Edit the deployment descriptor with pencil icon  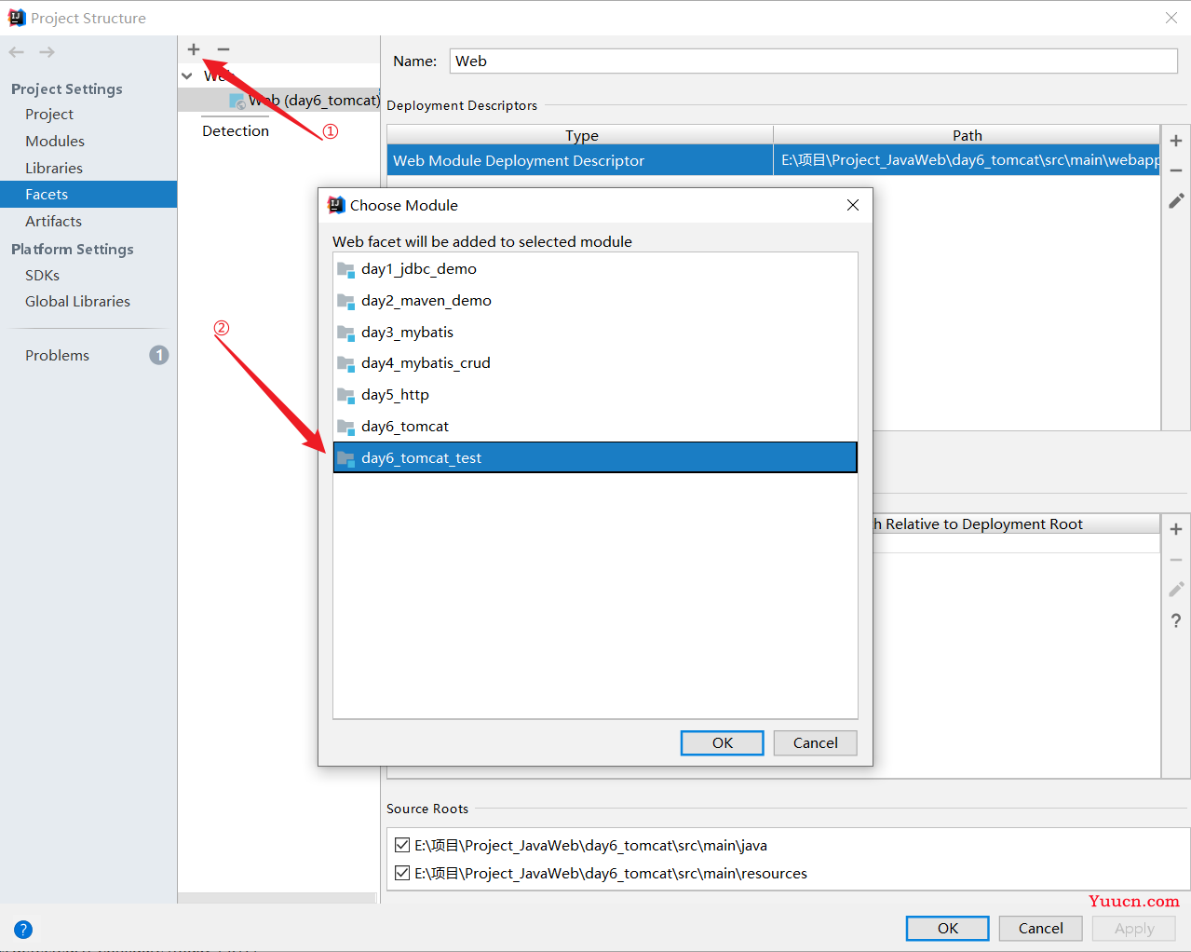(1176, 200)
